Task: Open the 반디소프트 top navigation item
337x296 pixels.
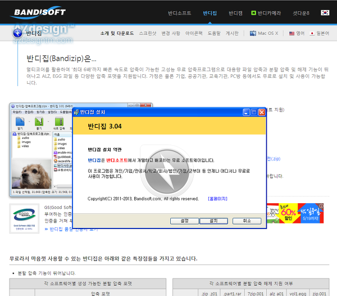Action: pos(179,13)
